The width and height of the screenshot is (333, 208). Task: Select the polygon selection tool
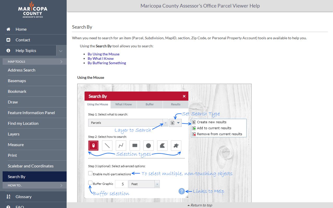pos(162,146)
